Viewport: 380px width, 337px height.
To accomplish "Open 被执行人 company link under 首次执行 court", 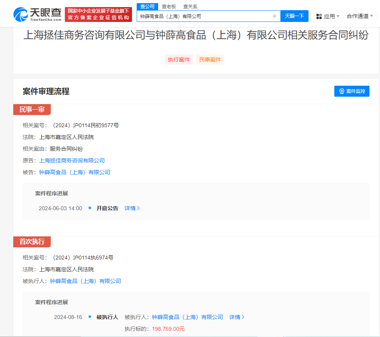I will [86, 281].
